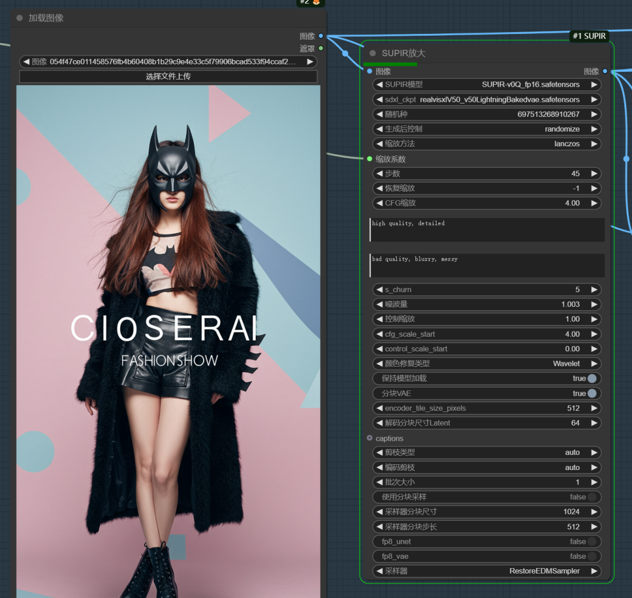Click the 缩放系数 green input port
632x598 pixels.
coord(370,158)
